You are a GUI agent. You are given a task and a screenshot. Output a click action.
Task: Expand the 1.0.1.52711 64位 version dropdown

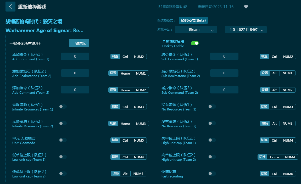pyautogui.click(x=246, y=30)
